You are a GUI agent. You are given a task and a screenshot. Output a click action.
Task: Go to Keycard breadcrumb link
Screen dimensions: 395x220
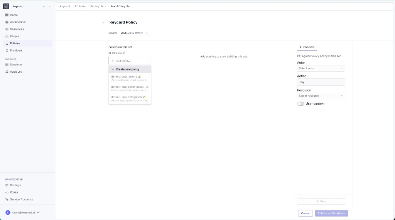[65, 7]
